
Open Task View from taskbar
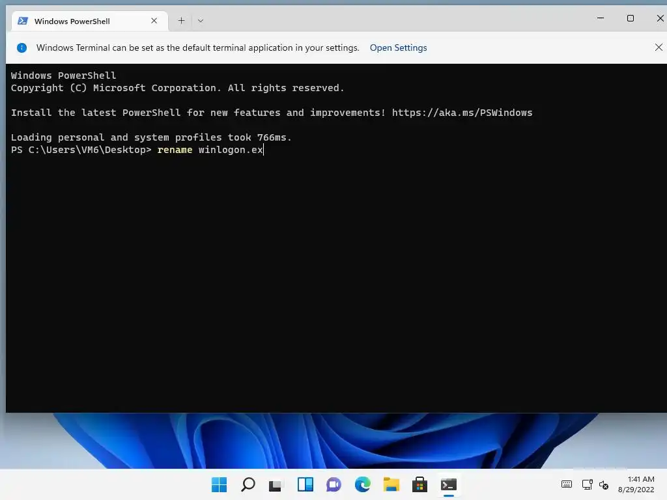(x=276, y=484)
